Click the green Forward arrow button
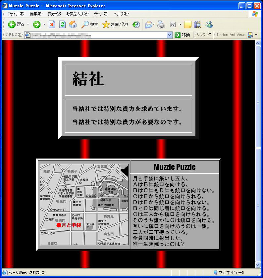Screen dimensions: 263x278 pos(37,24)
